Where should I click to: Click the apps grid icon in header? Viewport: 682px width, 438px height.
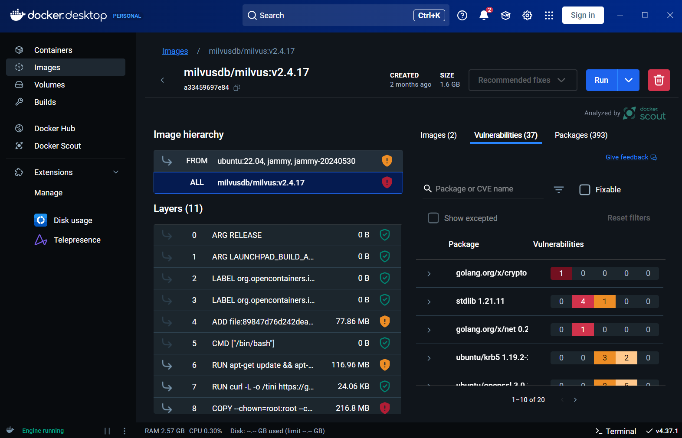point(549,16)
